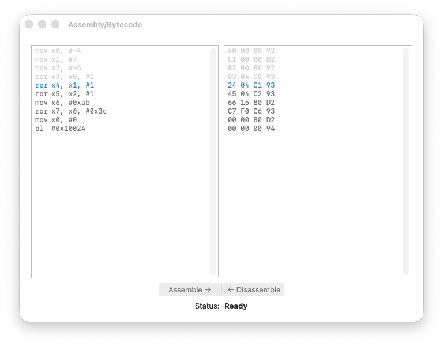This screenshot has height=346, width=443.
Task: Click the 'ror x7, x6, #0x3c' line
Action: click(x=70, y=111)
